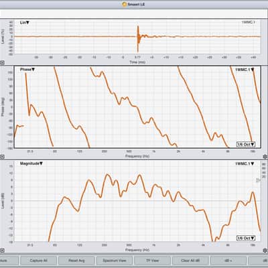Open plot settings gear below Phase plot
The width and height of the screenshot is (268, 268).
pos(265,157)
